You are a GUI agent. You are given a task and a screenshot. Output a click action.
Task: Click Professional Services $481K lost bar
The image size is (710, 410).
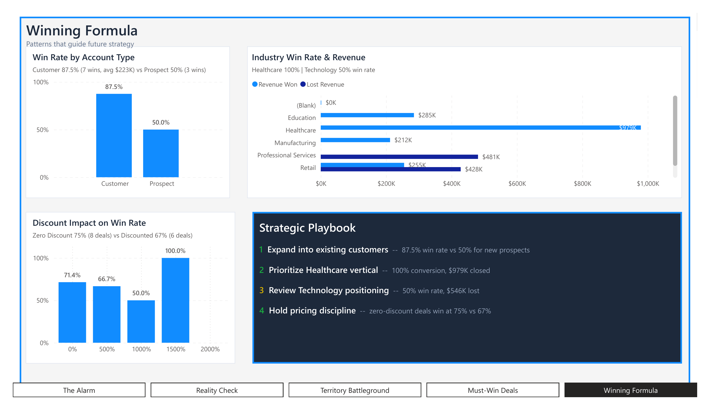click(399, 157)
